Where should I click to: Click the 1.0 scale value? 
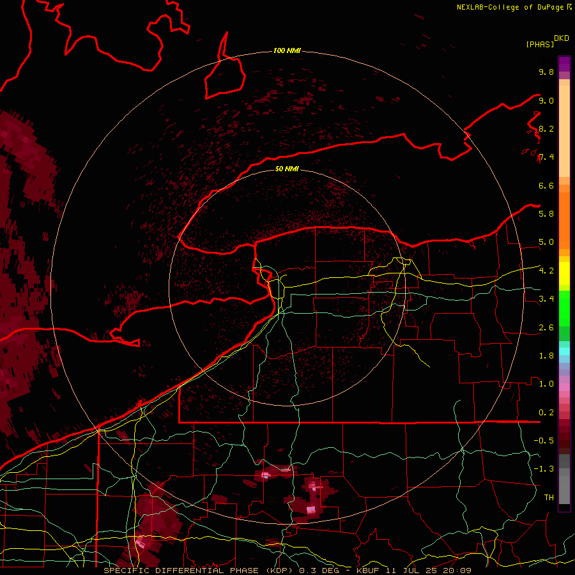pos(546,383)
